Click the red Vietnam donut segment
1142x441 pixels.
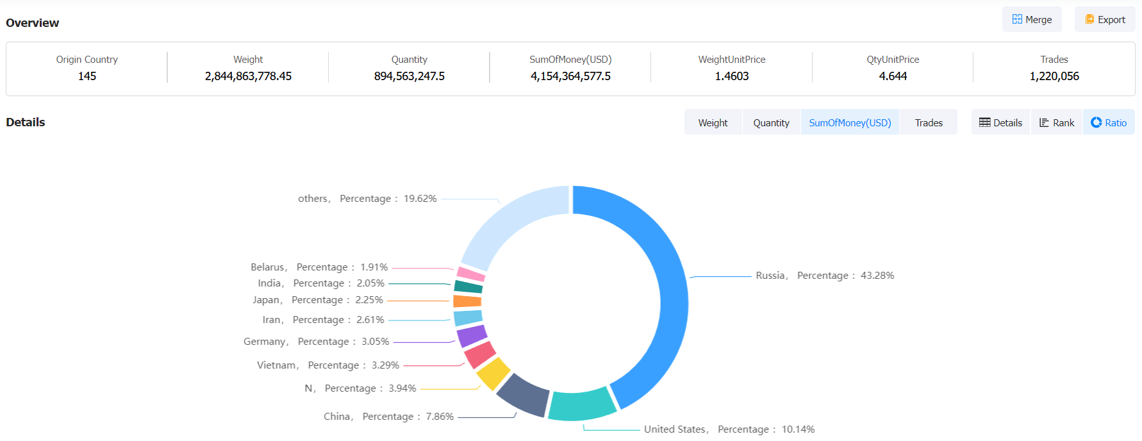(x=479, y=354)
